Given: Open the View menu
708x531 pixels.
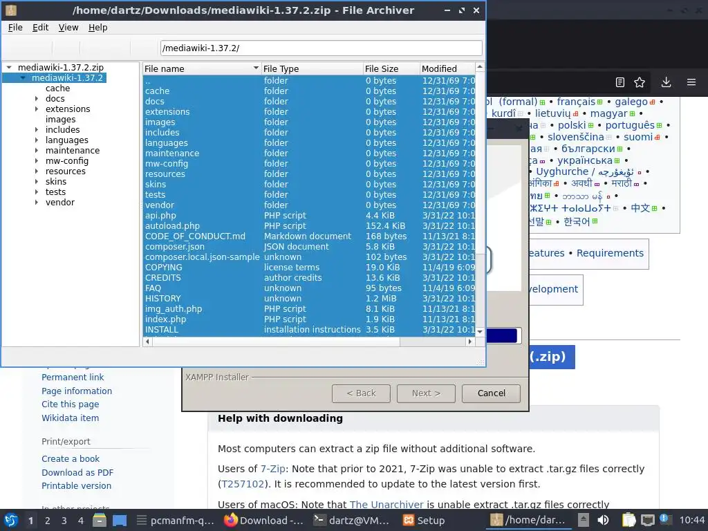Looking at the screenshot, I should point(68,28).
